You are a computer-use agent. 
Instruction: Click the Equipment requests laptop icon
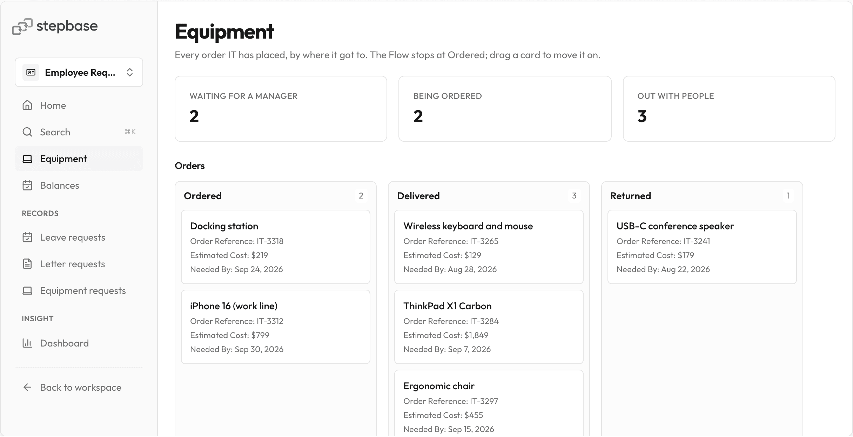pyautogui.click(x=27, y=290)
